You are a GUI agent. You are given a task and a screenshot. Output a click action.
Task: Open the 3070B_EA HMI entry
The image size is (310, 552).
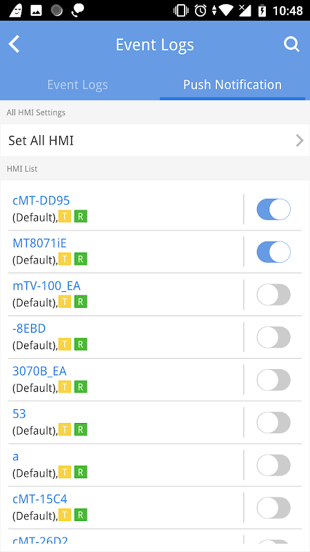[39, 371]
